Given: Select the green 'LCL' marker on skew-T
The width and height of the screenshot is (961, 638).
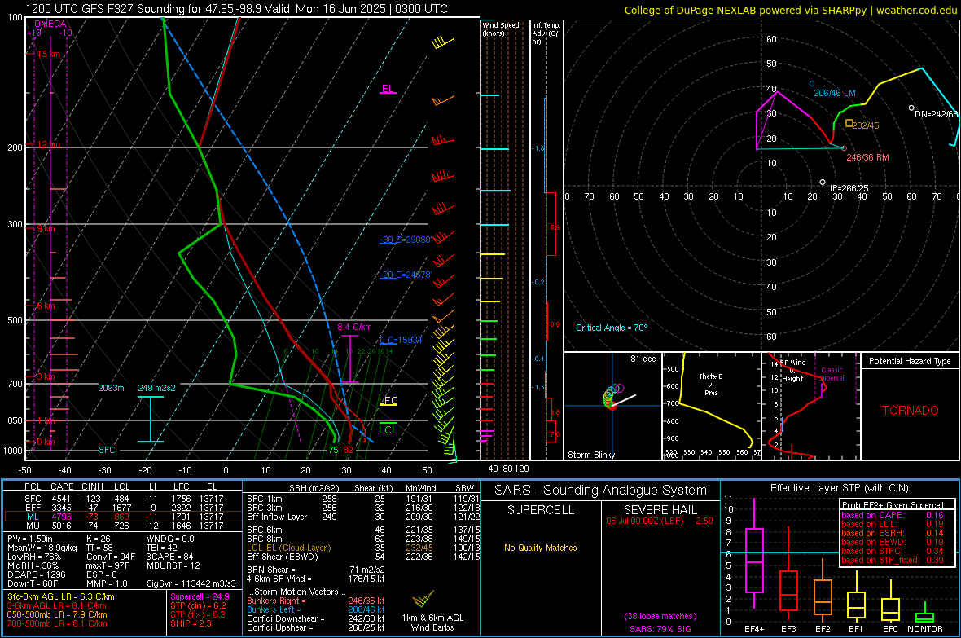Looking at the screenshot, I should coord(388,429).
